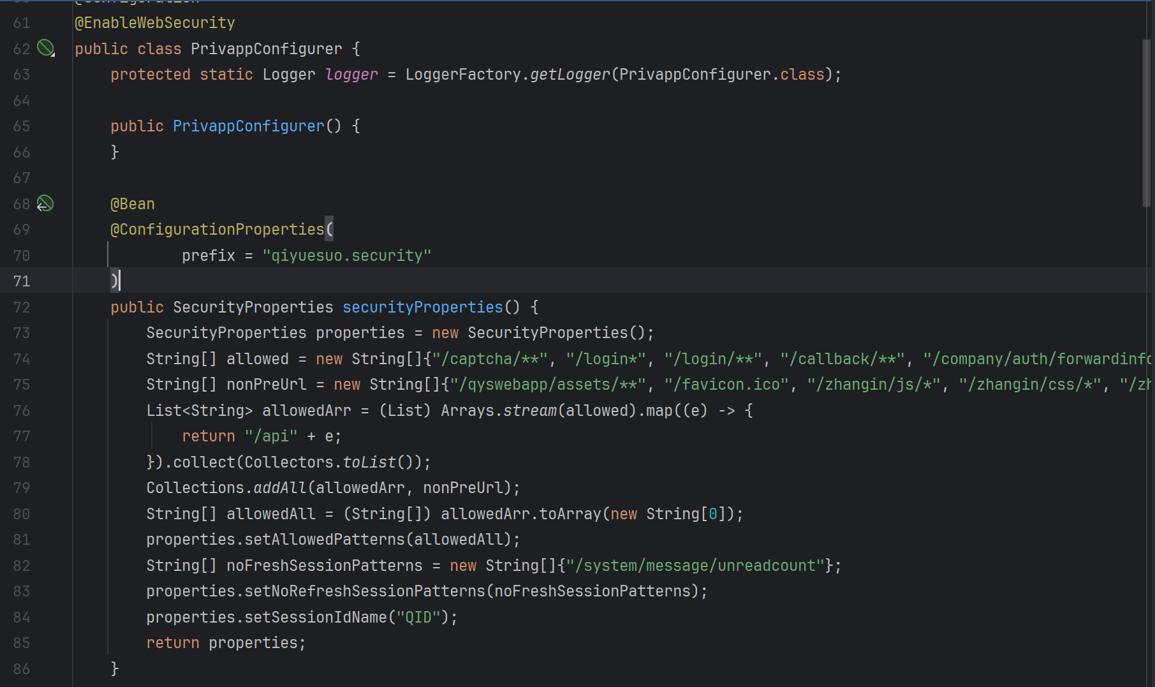Click the italic logger field name
This screenshot has width=1155, height=687.
click(x=351, y=75)
